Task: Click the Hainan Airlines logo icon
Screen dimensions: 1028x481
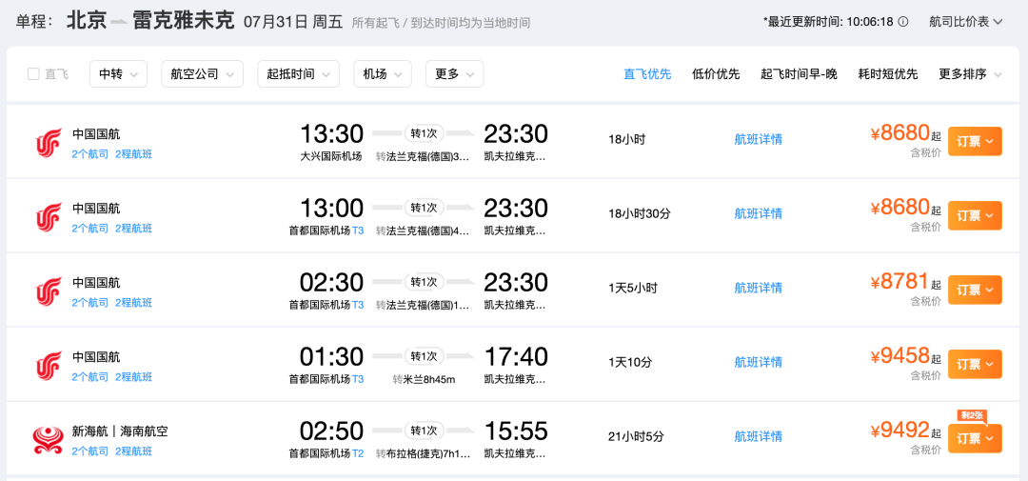Action: point(49,441)
